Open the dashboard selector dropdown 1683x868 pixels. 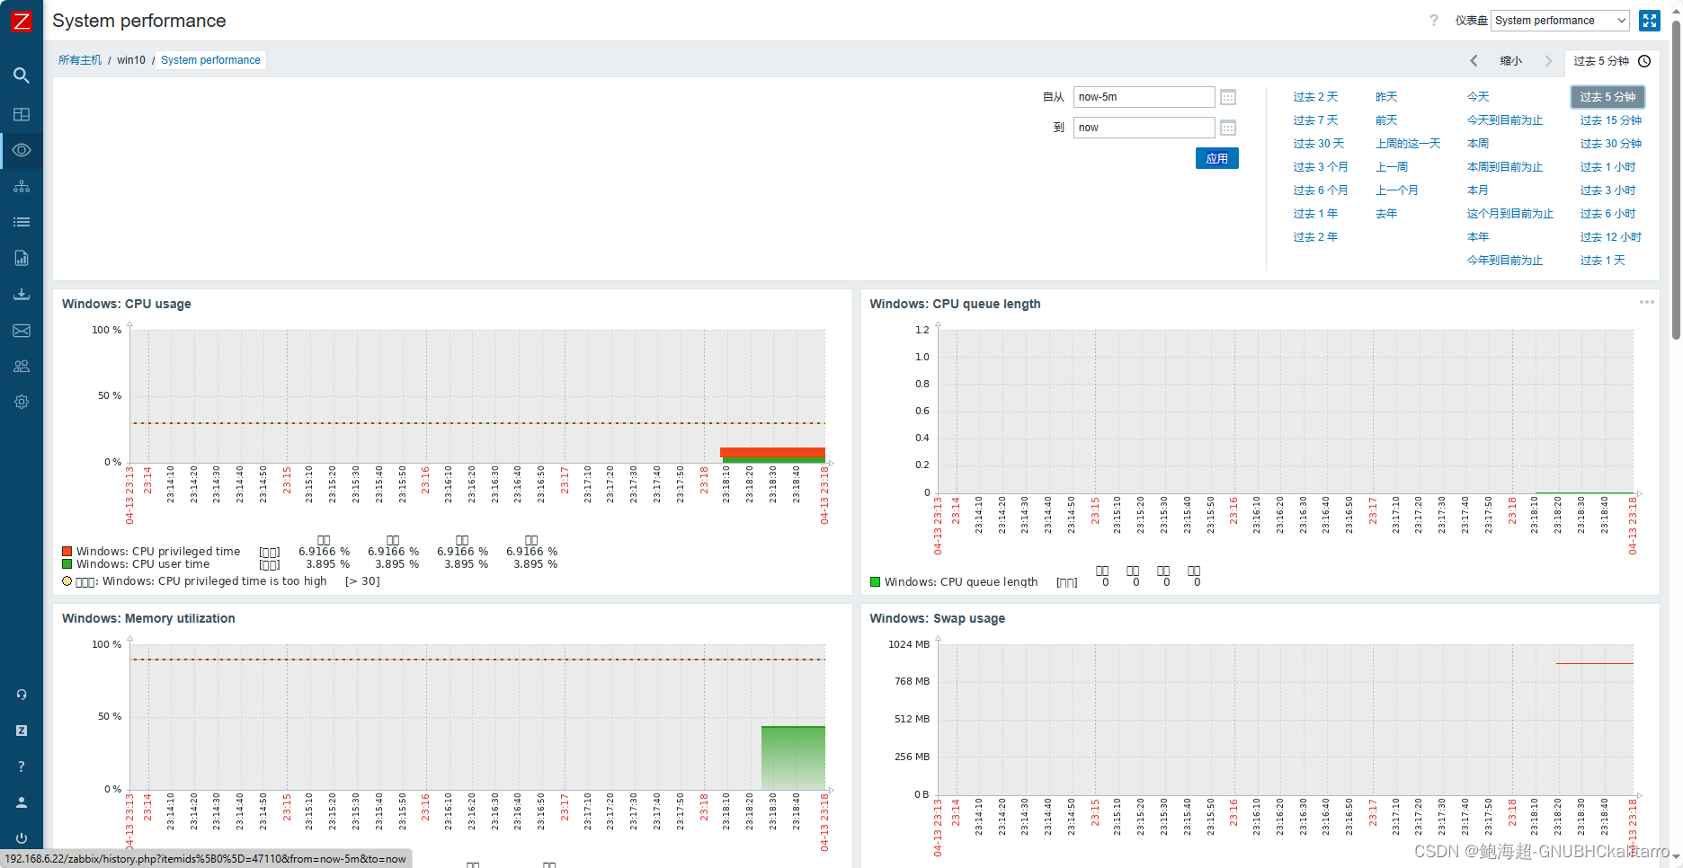1560,21
